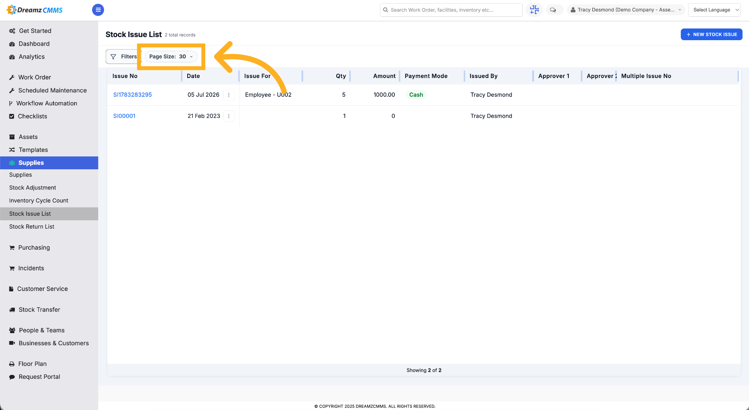Sort by Amount column header
The image size is (749, 410).
[384, 76]
